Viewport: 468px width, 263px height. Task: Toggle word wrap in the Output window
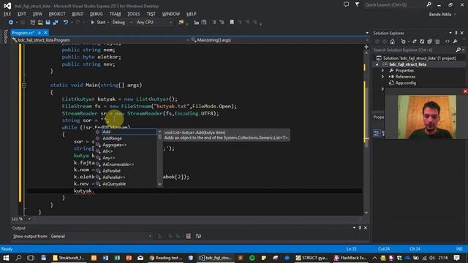198,236
